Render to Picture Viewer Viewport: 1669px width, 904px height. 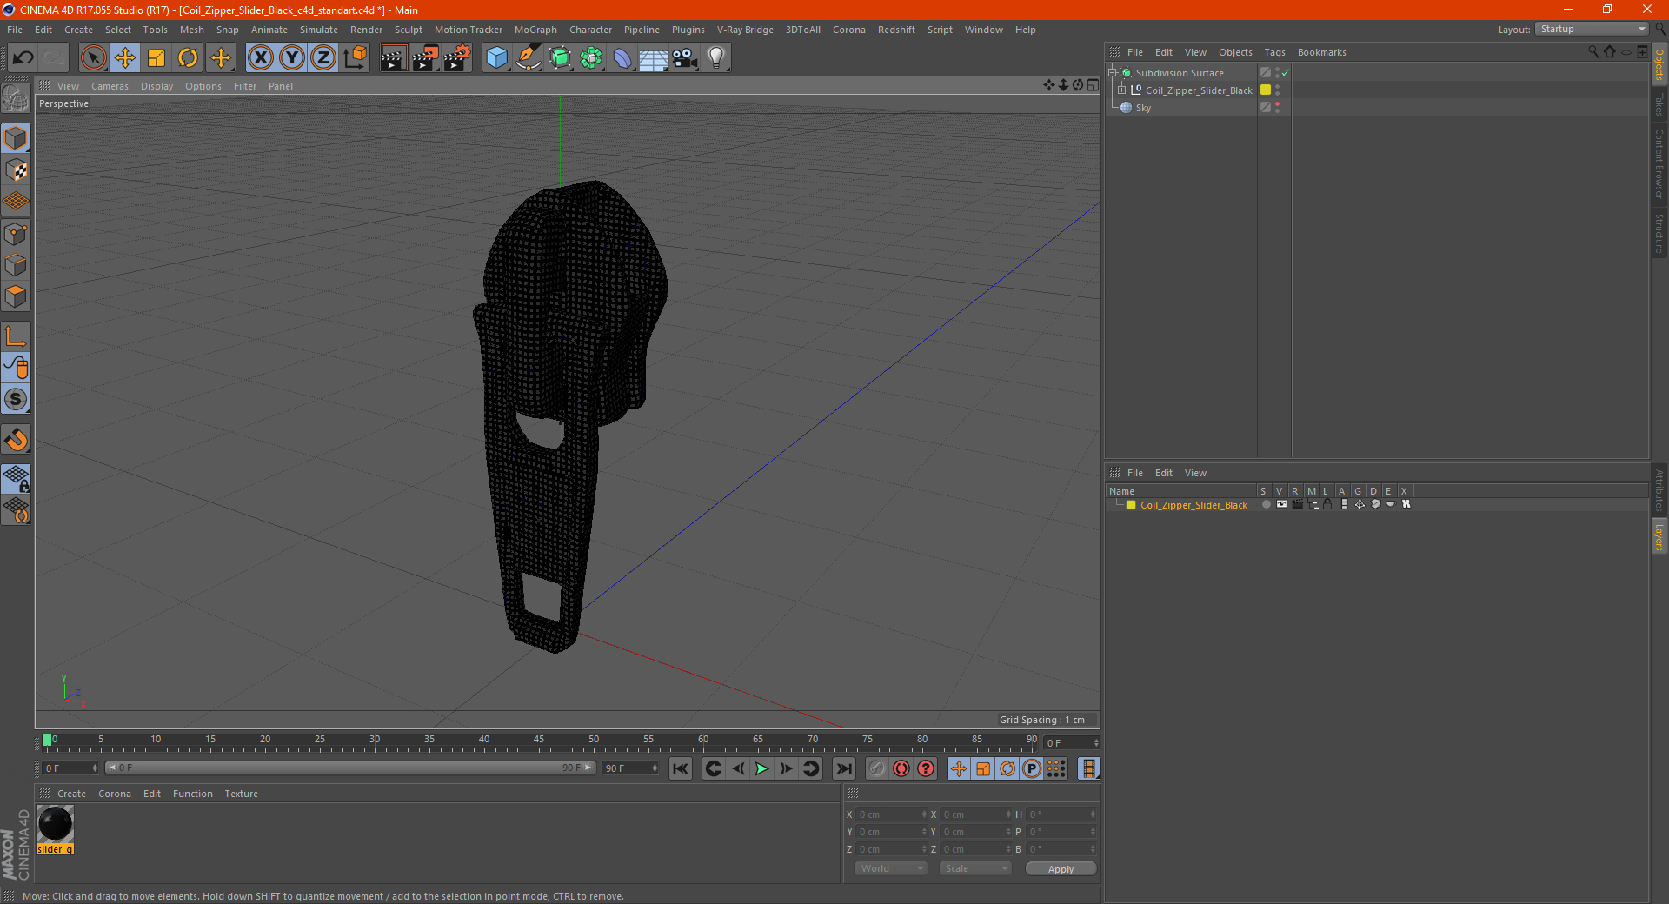pos(425,58)
